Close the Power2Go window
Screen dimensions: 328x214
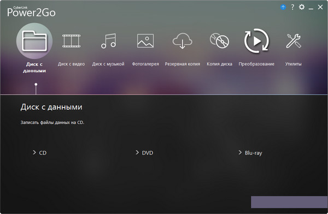click(320, 7)
